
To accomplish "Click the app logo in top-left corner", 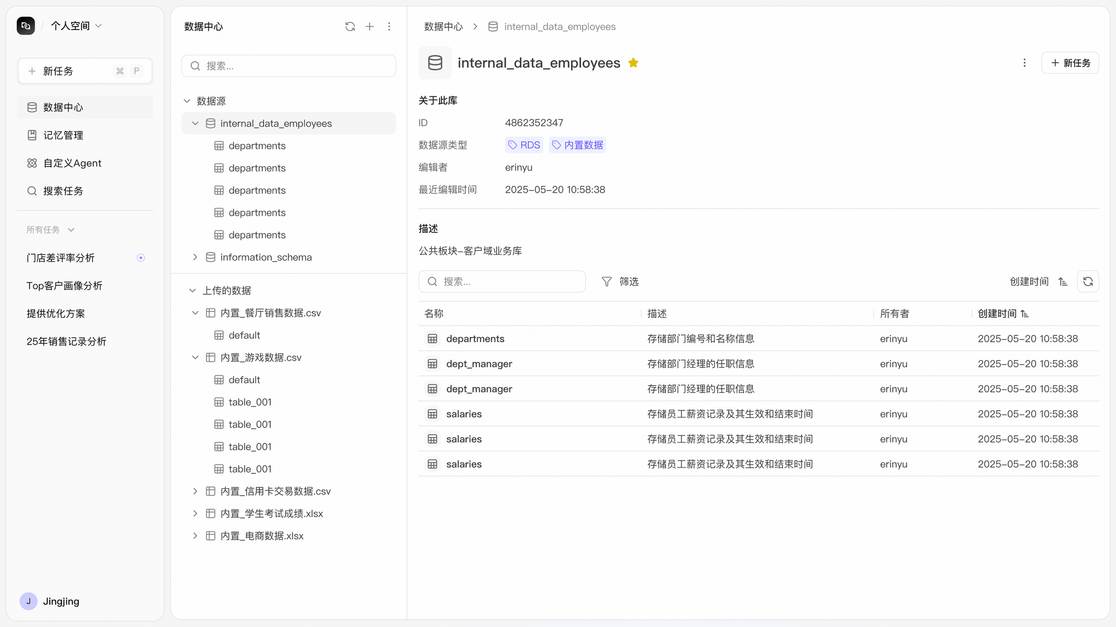I will [26, 26].
